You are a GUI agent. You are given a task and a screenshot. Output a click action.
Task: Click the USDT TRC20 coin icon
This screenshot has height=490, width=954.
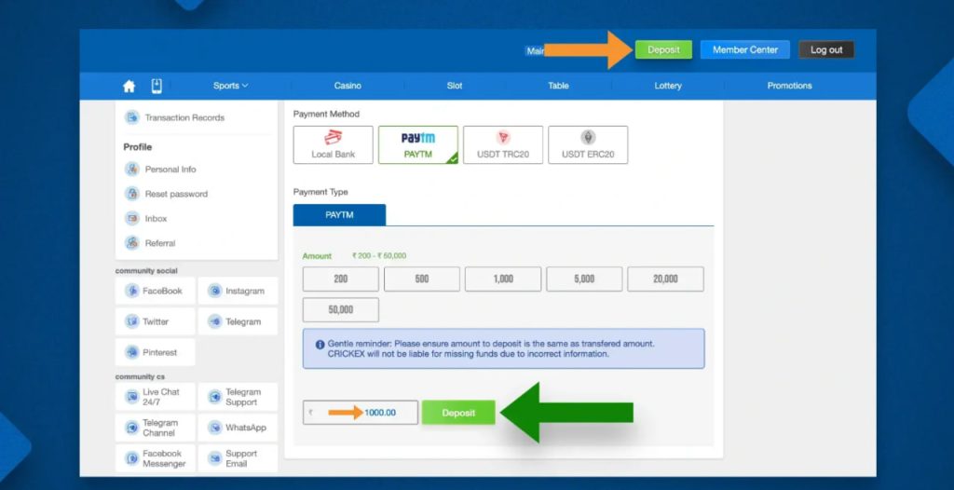pyautogui.click(x=503, y=138)
